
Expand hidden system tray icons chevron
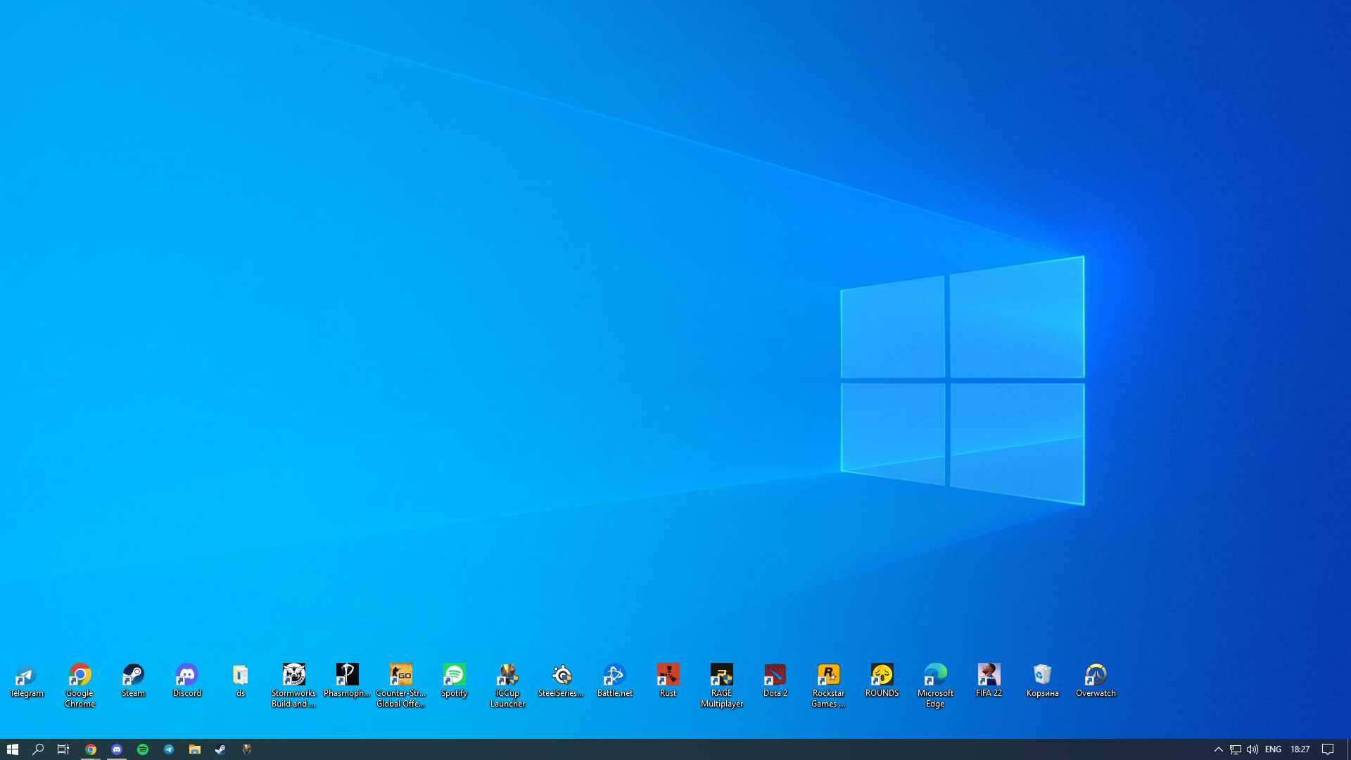1218,749
